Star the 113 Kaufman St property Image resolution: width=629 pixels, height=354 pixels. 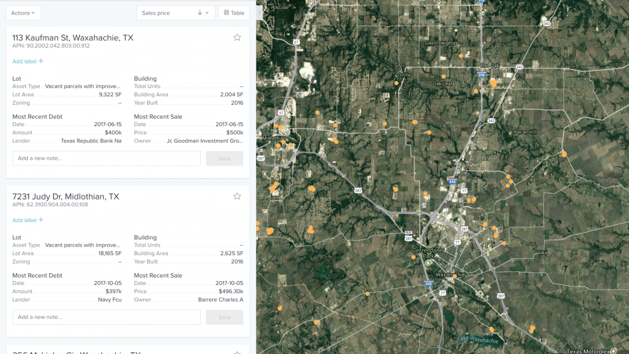[237, 37]
